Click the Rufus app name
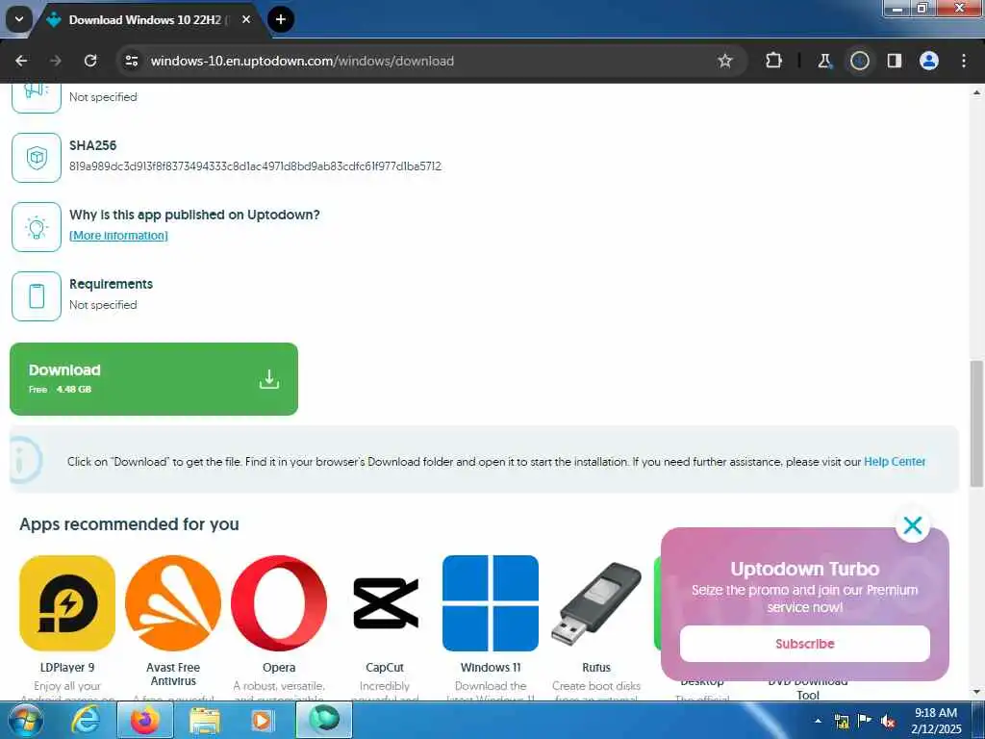Image resolution: width=985 pixels, height=739 pixels. pyautogui.click(x=596, y=668)
